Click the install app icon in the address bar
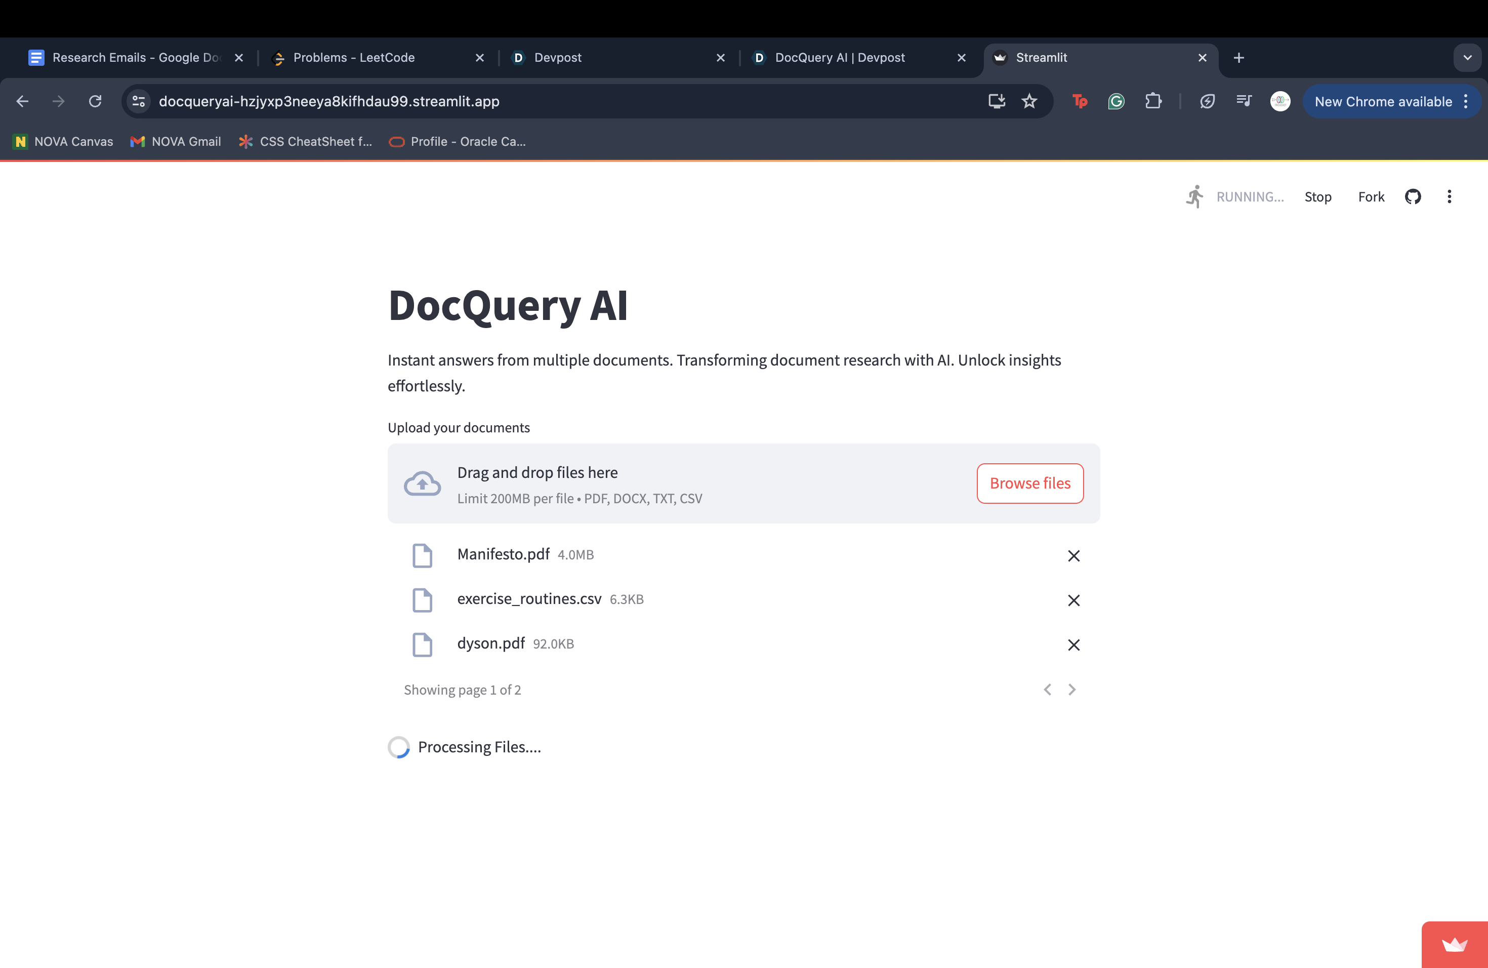This screenshot has height=968, width=1488. point(997,101)
